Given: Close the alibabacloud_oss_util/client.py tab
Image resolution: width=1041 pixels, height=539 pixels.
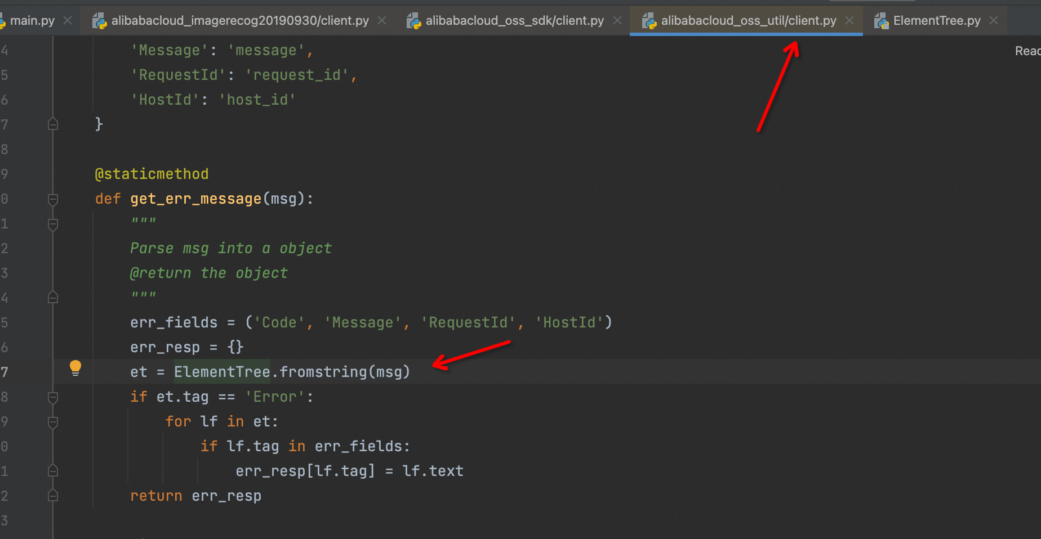Looking at the screenshot, I should [x=849, y=21].
